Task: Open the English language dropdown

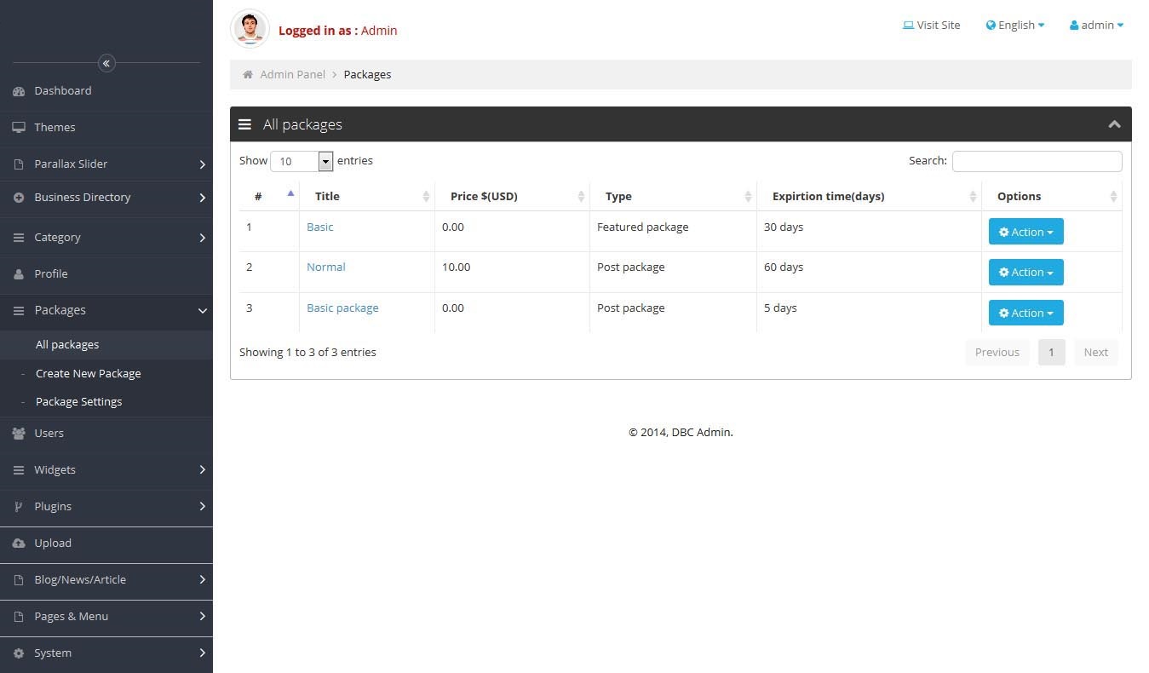Action: point(1015,26)
